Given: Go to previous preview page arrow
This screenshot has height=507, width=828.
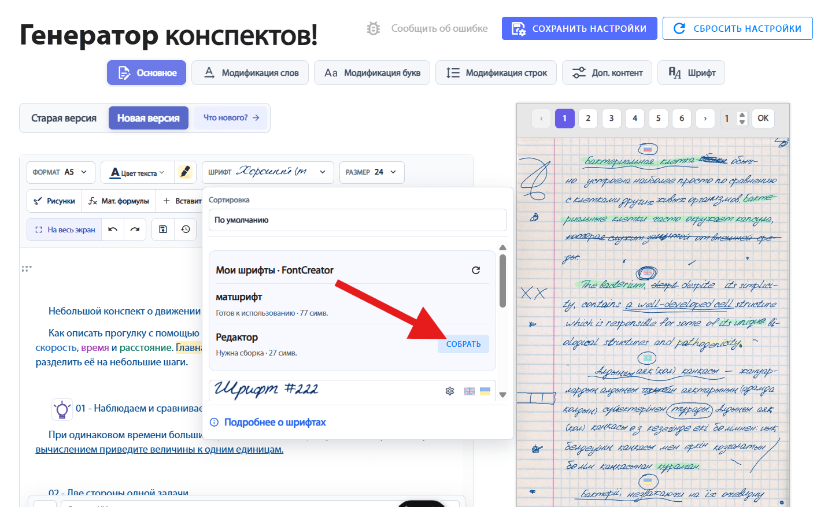Looking at the screenshot, I should click(541, 118).
